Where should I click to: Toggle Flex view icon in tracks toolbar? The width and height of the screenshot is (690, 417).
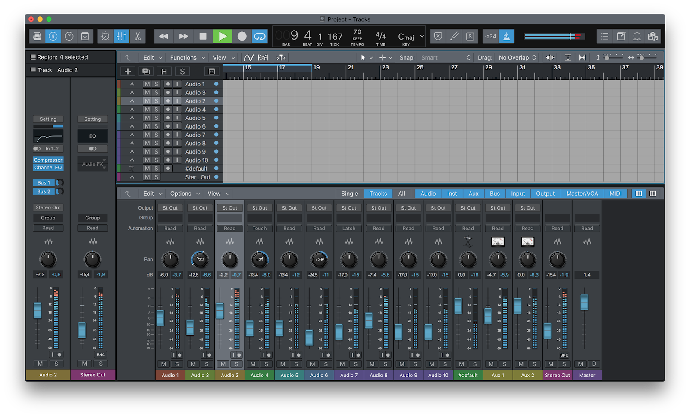point(263,57)
